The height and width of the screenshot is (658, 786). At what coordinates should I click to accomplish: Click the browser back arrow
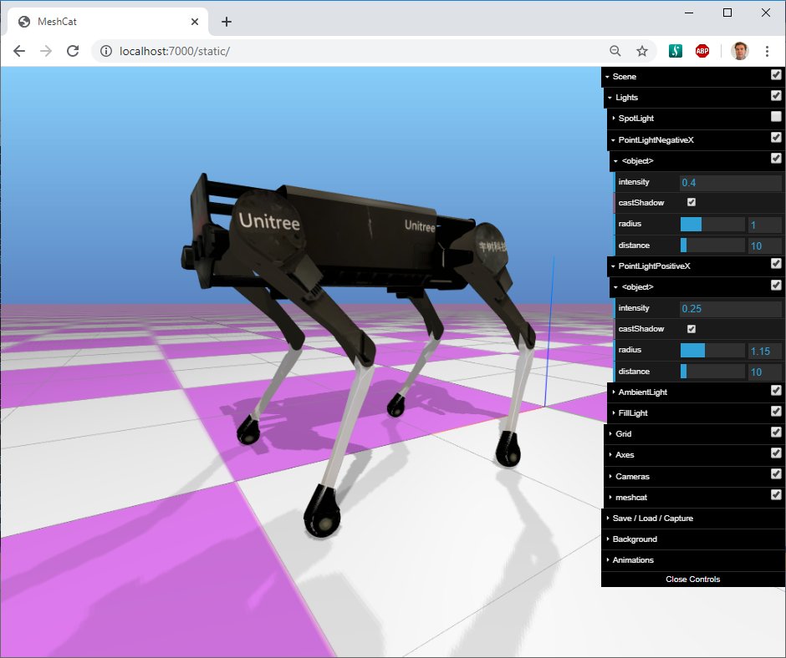(x=19, y=51)
